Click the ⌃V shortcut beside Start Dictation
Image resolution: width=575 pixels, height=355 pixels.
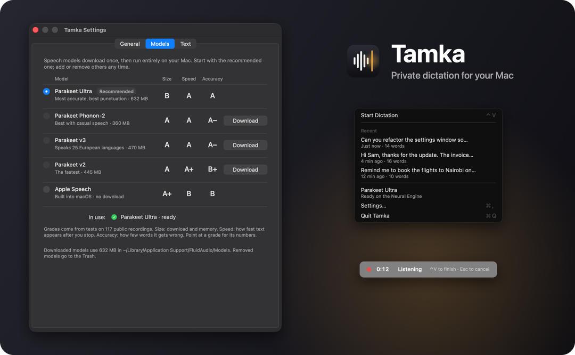point(491,115)
